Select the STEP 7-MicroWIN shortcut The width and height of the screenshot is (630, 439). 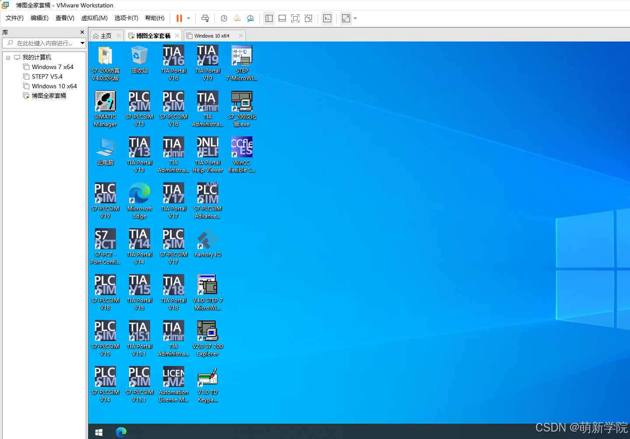241,63
